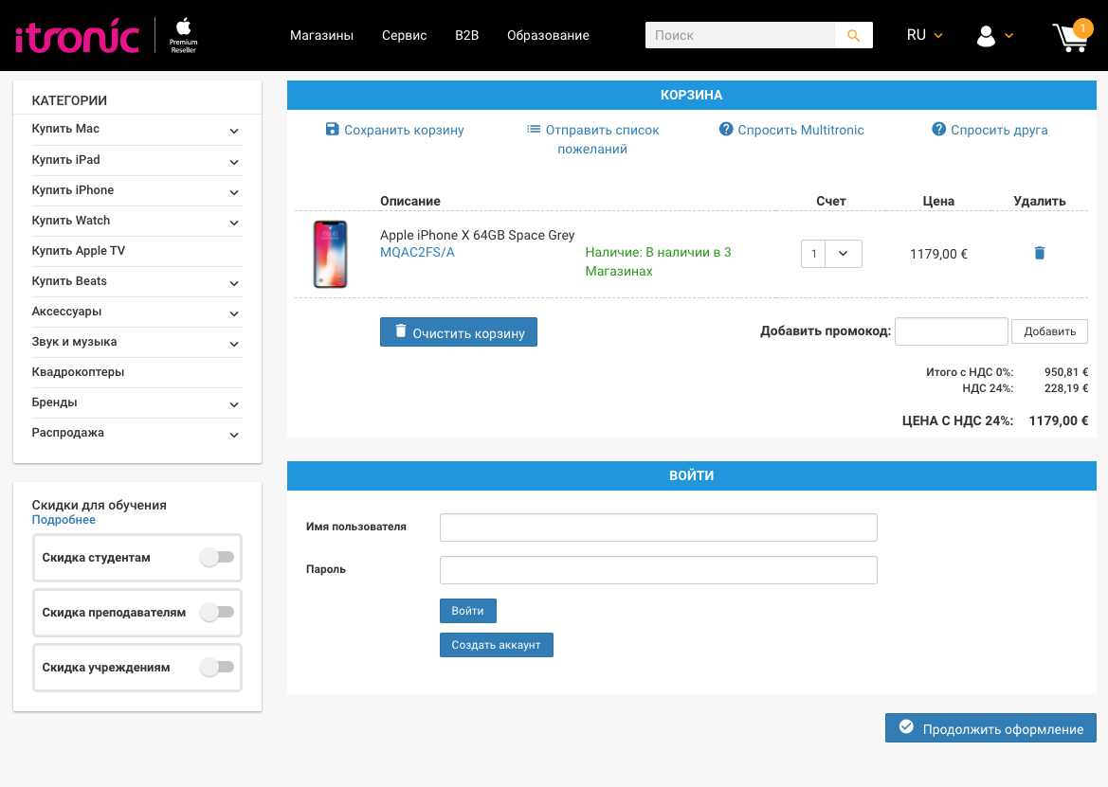Open the user account icon
Screen dimensions: 1108x787
pos(986,36)
